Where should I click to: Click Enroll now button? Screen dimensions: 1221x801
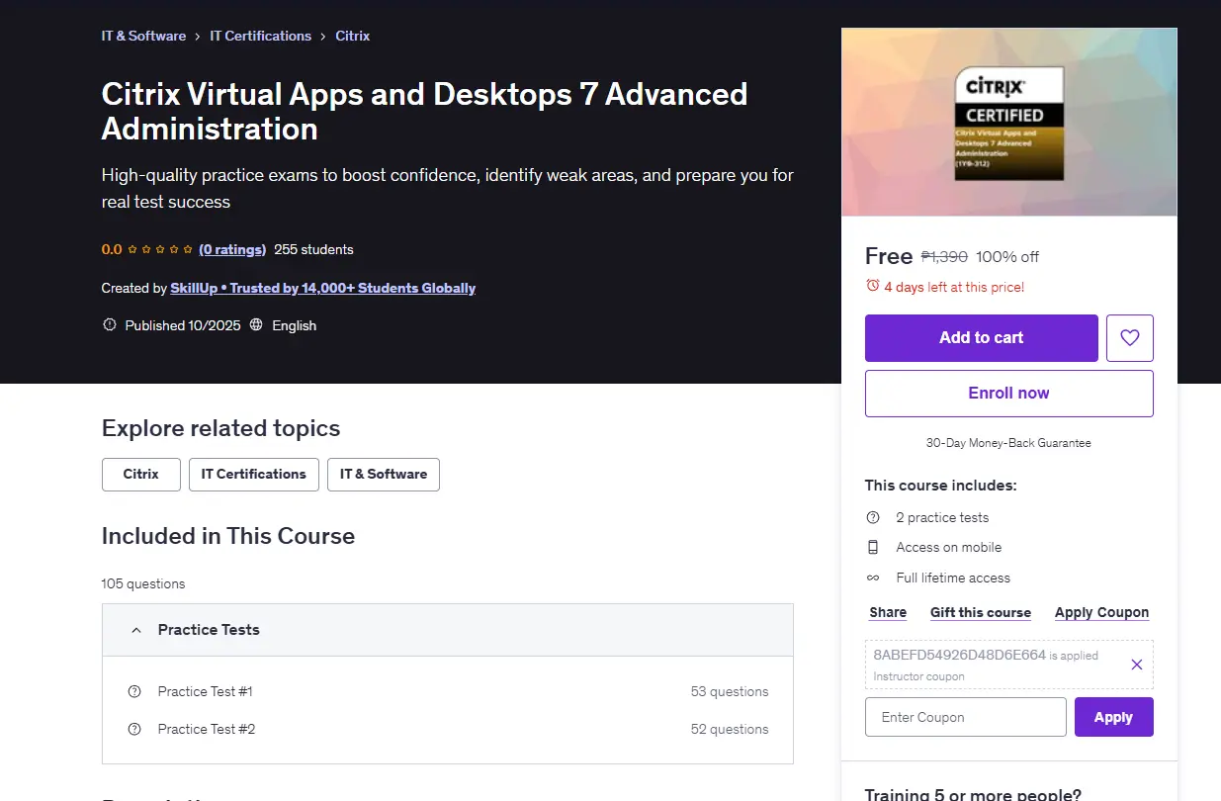pos(1008,394)
